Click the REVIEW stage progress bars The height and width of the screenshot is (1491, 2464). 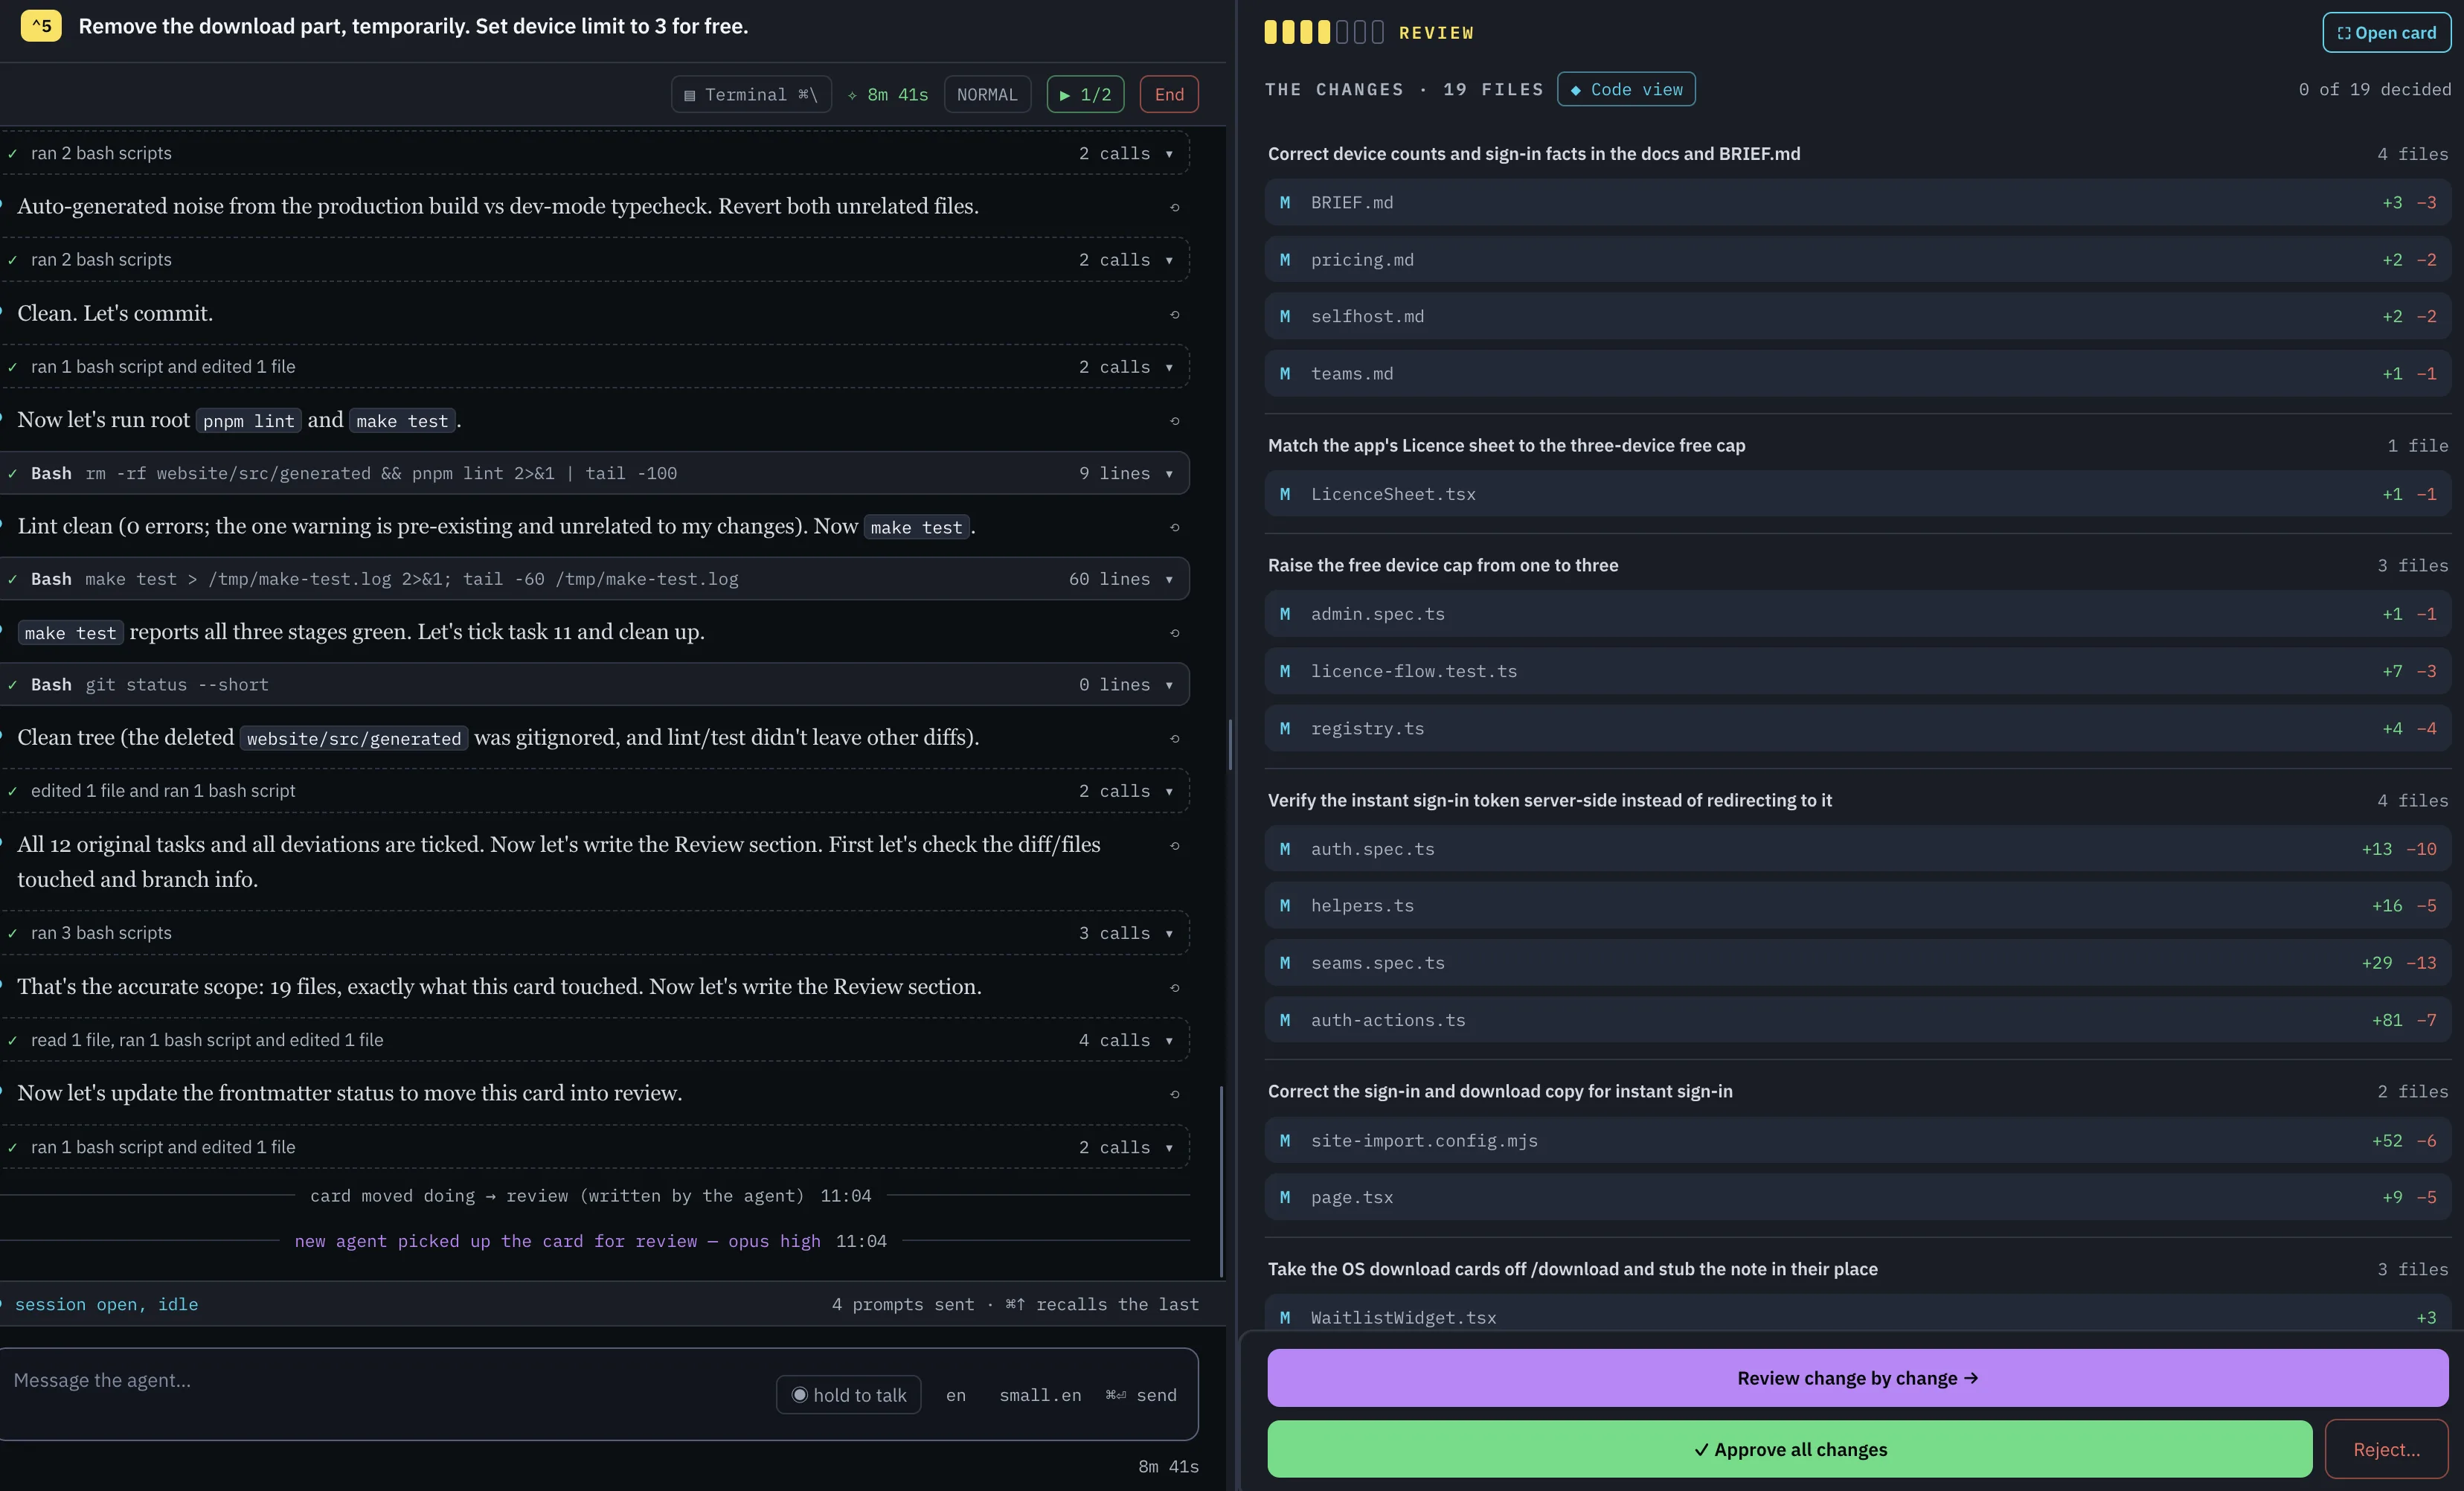pos(1323,33)
